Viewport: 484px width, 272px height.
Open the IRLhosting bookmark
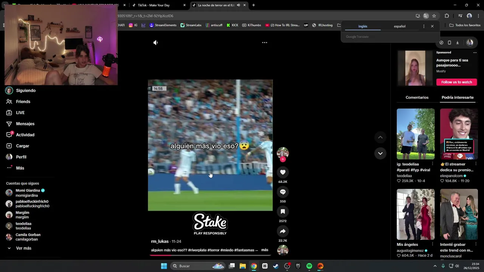coord(322,25)
